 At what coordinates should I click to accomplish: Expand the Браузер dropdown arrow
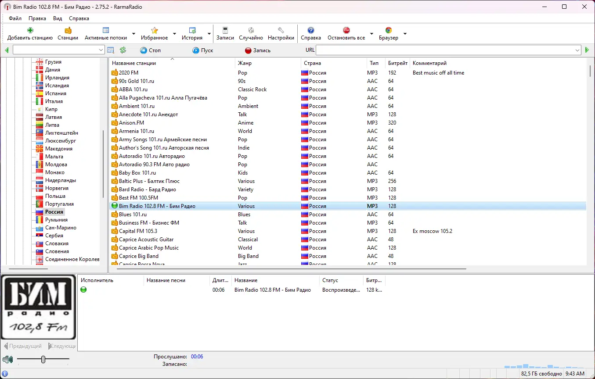tap(405, 34)
